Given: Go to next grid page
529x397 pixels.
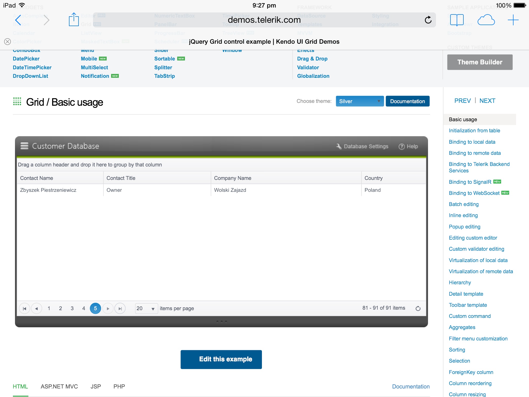Looking at the screenshot, I should [108, 308].
